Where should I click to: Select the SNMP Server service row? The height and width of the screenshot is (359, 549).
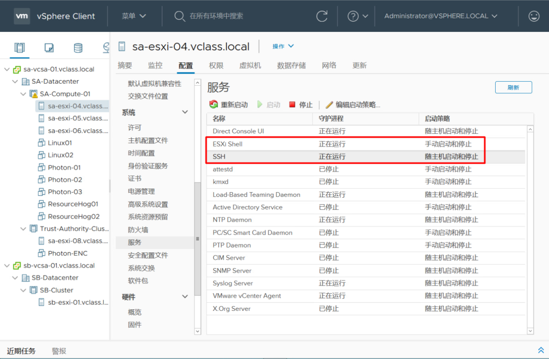coord(365,270)
